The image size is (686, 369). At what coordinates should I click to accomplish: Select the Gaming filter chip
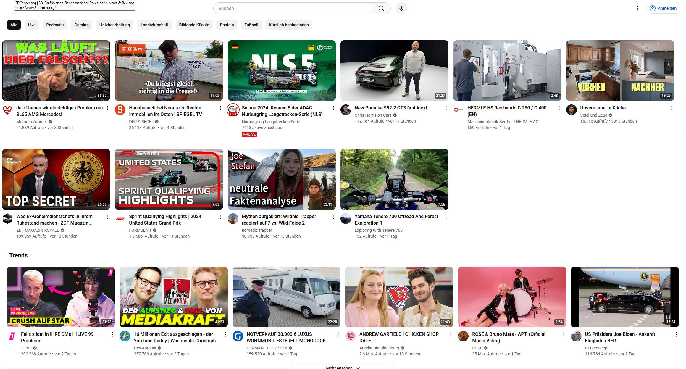pos(81,25)
